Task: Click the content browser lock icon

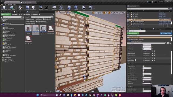Action: tap(54, 14)
